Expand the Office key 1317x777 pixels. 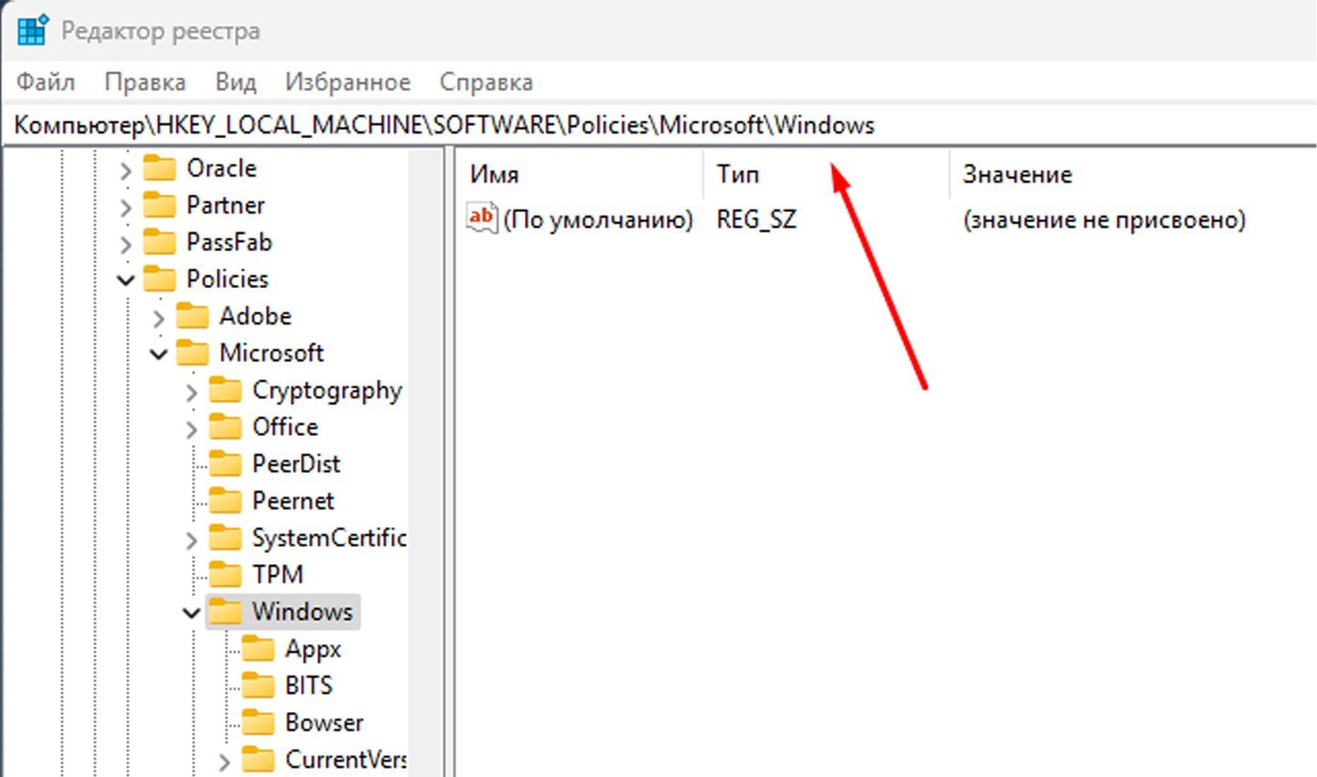[191, 428]
